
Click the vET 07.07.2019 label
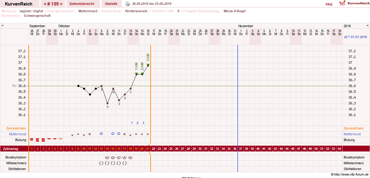click(x=355, y=37)
